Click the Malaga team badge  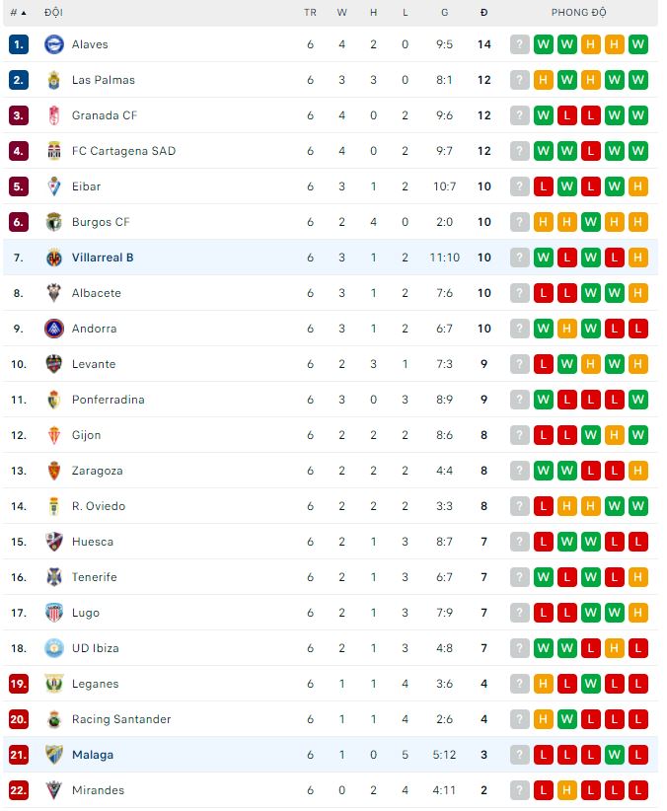tap(56, 755)
